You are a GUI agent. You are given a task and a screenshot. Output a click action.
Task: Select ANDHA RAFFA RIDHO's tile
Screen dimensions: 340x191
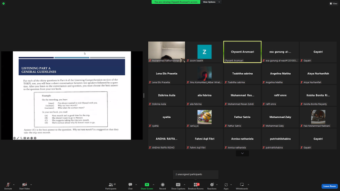click(x=166, y=139)
